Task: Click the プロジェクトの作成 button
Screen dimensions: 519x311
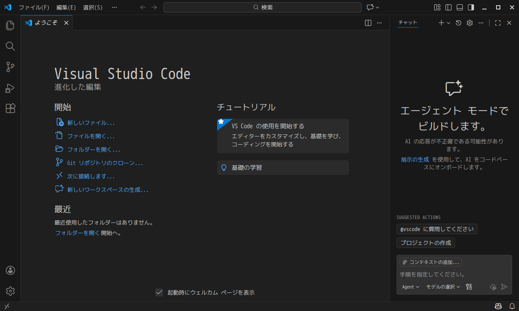Action: point(426,243)
